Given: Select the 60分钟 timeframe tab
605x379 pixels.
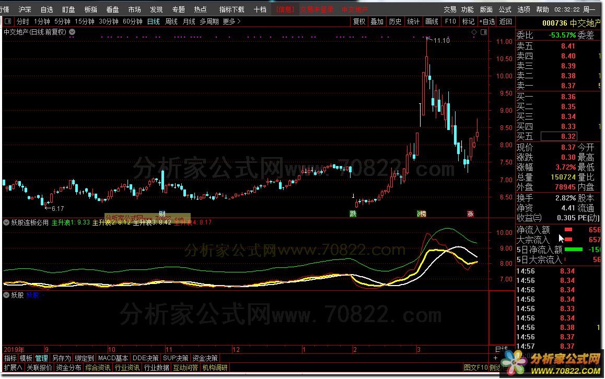Looking at the screenshot, I should 132,21.
